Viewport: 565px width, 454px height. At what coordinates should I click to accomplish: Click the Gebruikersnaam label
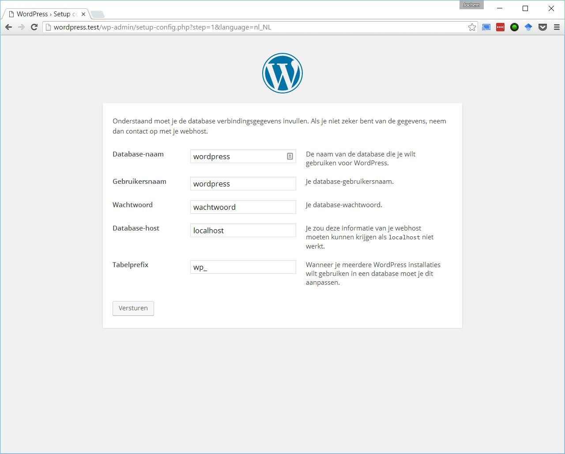point(139,182)
